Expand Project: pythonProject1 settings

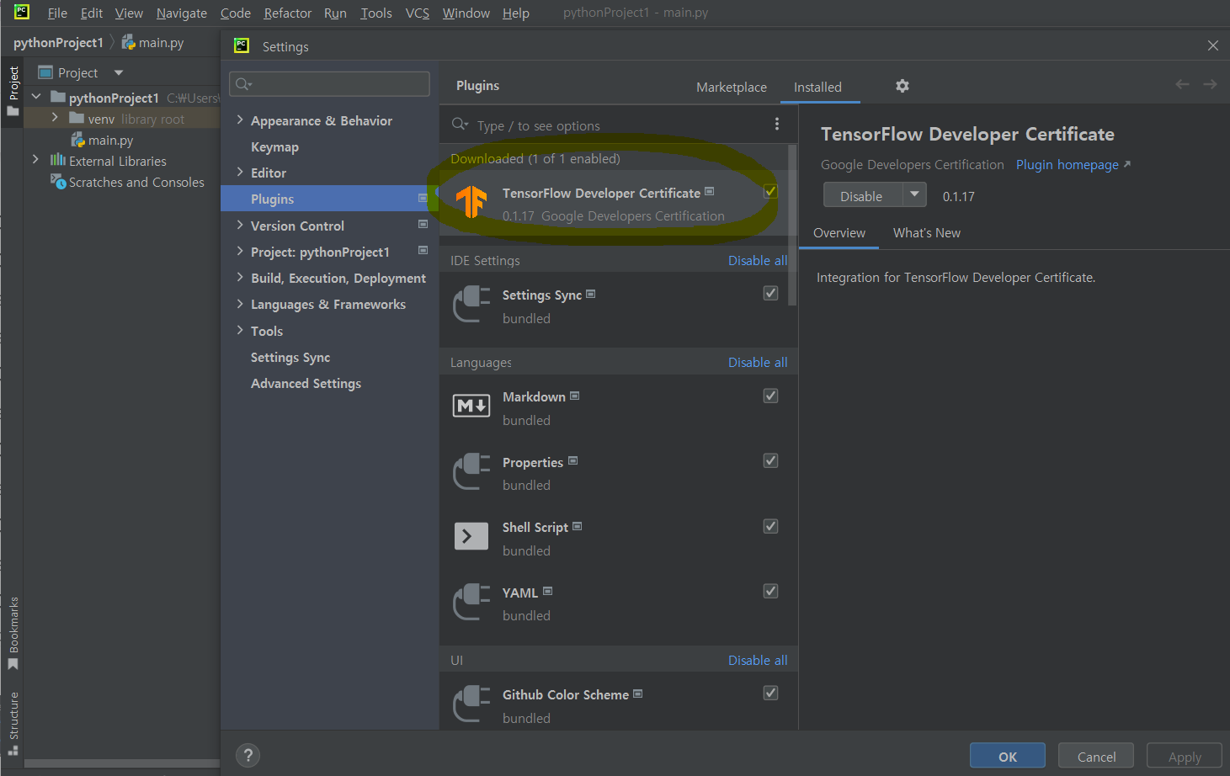240,251
